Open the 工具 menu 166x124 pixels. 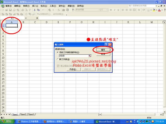(x=53, y=6)
